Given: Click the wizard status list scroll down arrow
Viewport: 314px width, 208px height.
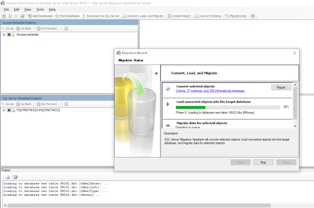Looking at the screenshot, I should click(295, 126).
